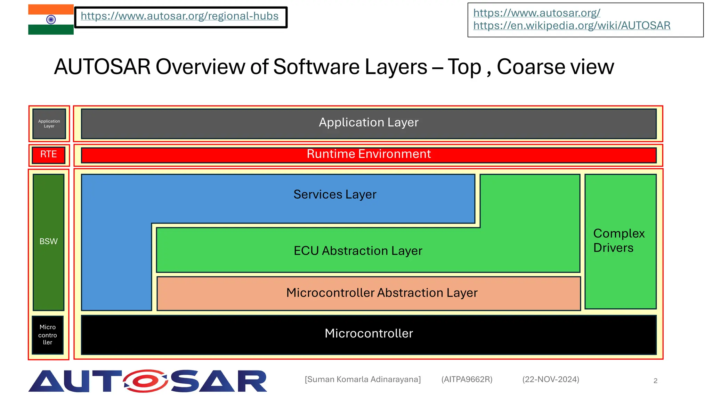
Task: Click the AUTOSAR logo at bottom
Action: pyautogui.click(x=148, y=381)
